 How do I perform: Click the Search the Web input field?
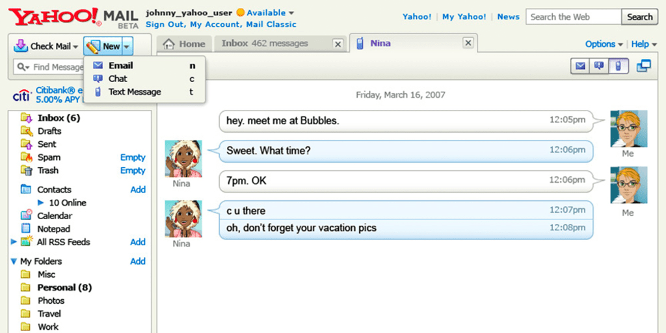coord(573,17)
